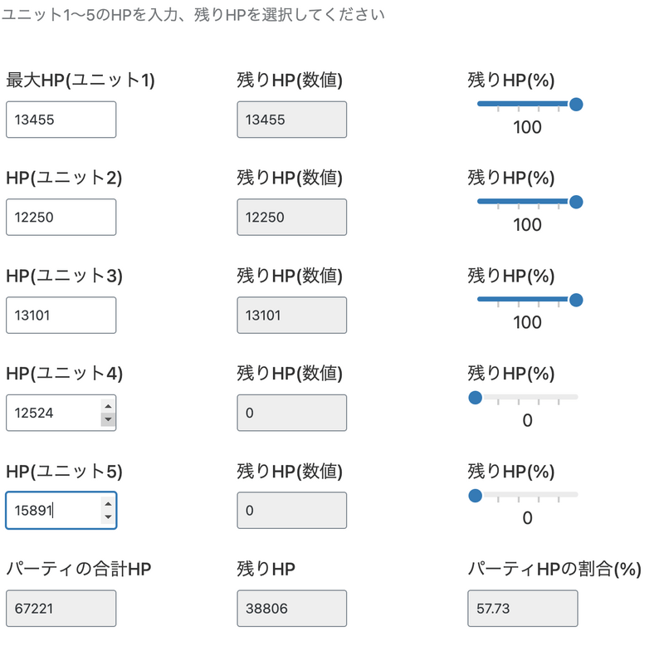Click unit 2 残りHP(数値) field showing 12250
The height and width of the screenshot is (646, 664).
pyautogui.click(x=291, y=218)
